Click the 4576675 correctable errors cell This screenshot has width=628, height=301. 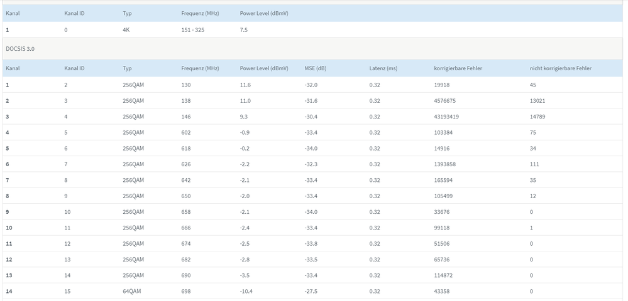(x=448, y=101)
